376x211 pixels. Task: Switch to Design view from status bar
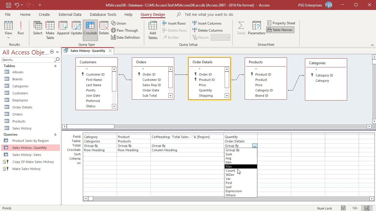[x=367, y=208]
